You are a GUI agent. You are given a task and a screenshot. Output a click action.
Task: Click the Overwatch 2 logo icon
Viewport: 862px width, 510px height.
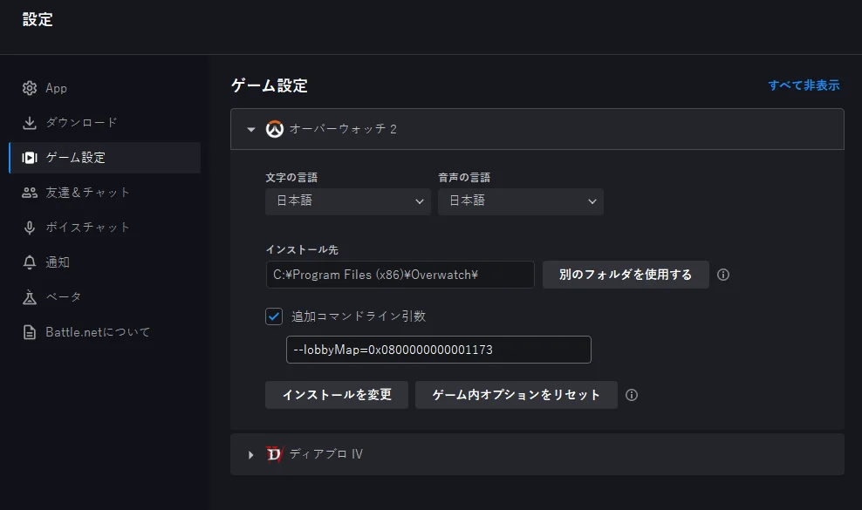tap(275, 129)
